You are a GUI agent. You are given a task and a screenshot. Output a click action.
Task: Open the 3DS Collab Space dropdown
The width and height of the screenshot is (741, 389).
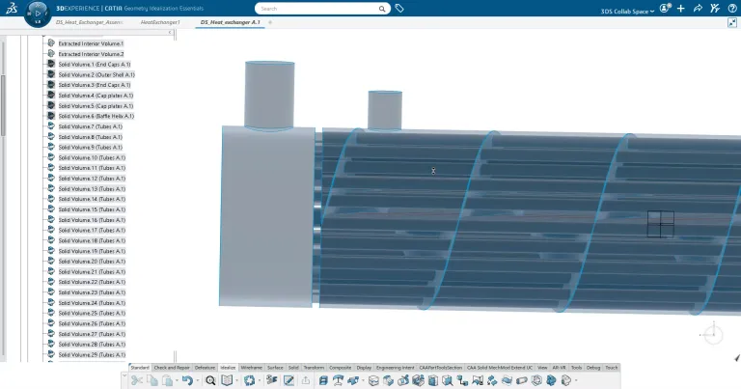click(x=627, y=12)
